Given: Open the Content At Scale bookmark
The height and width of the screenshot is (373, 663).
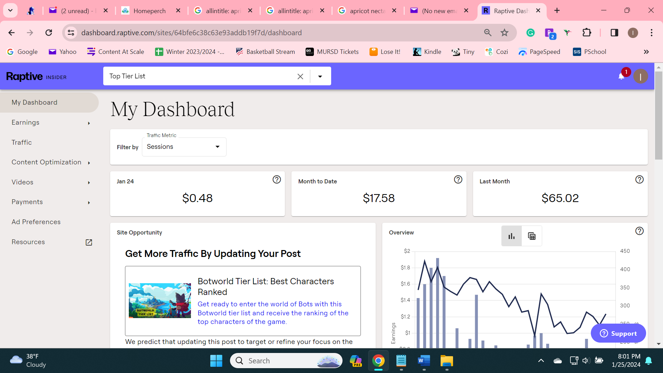Looking at the screenshot, I should tap(116, 52).
